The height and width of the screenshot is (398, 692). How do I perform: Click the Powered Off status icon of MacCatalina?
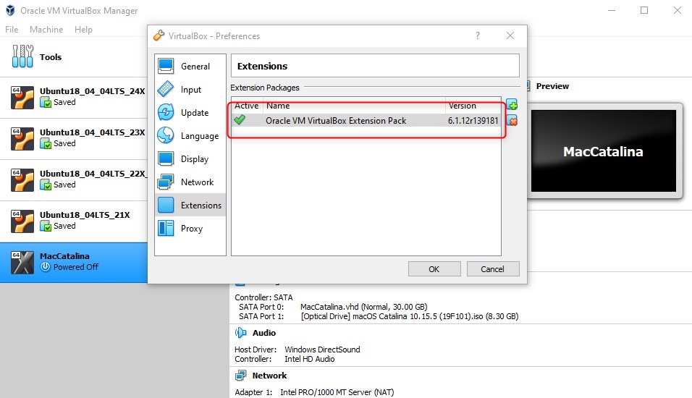coord(46,266)
